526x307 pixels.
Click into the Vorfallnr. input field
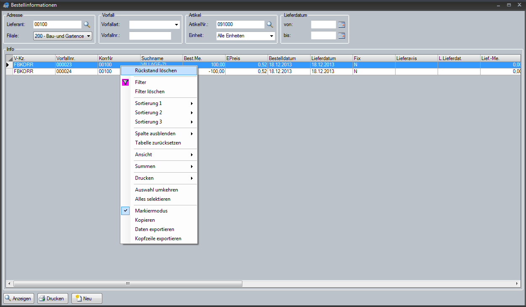tap(150, 36)
